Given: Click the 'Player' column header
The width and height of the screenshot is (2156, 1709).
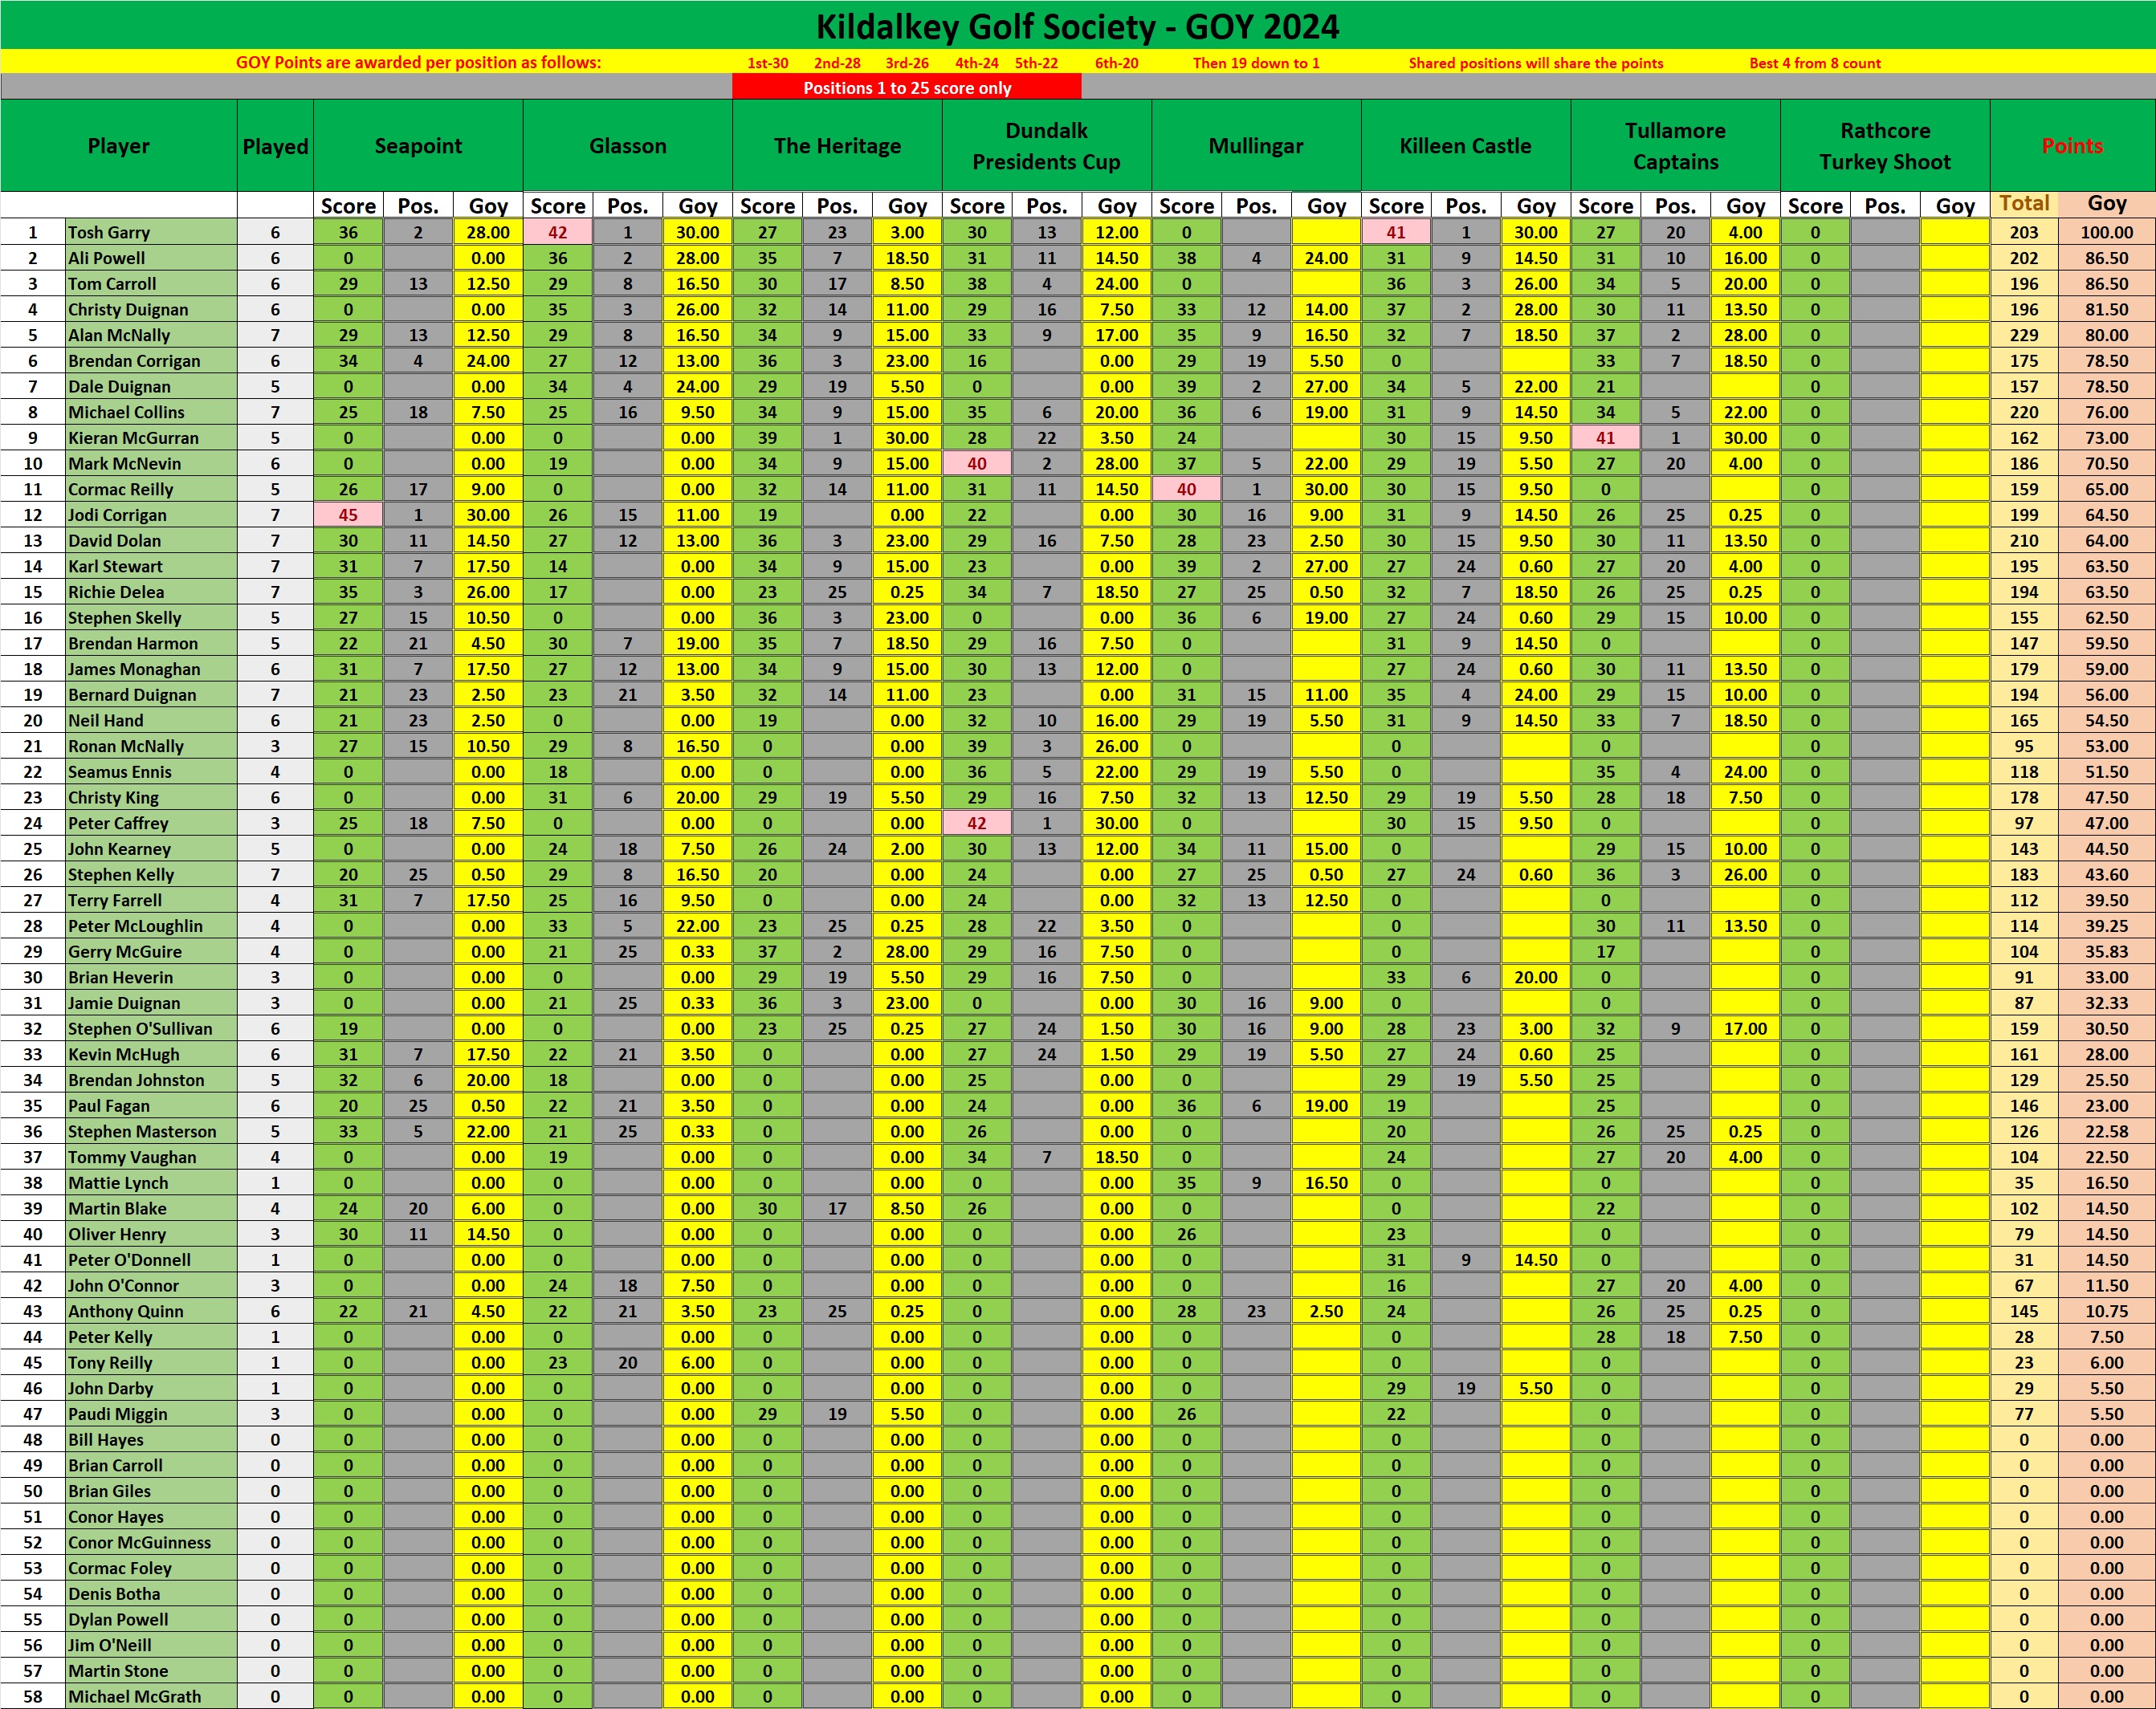Looking at the screenshot, I should tap(119, 146).
